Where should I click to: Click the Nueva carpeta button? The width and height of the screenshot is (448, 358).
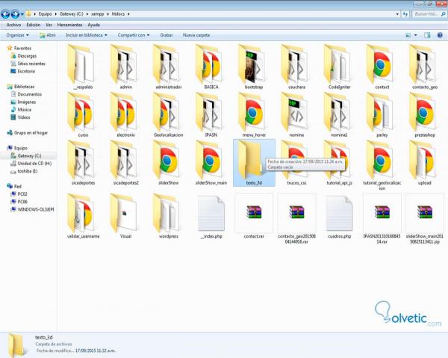196,35
